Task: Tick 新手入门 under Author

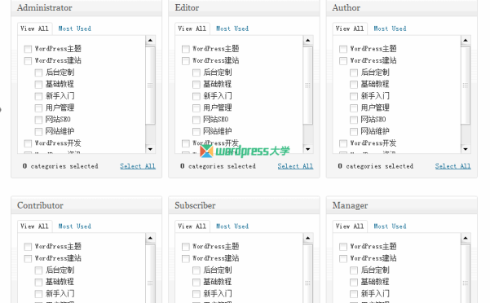Action: pyautogui.click(x=354, y=96)
